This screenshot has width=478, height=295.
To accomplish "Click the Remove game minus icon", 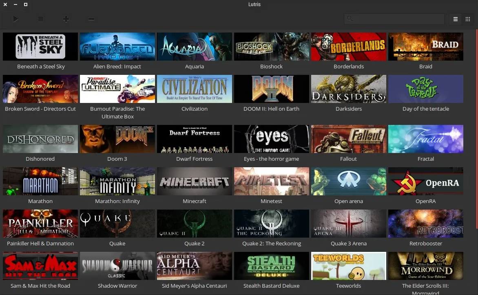I will point(91,19).
